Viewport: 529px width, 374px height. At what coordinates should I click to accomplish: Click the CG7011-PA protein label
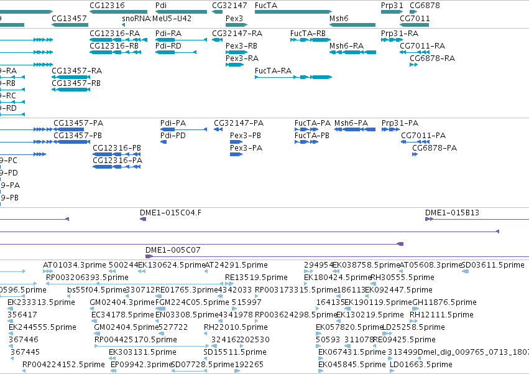pos(423,136)
